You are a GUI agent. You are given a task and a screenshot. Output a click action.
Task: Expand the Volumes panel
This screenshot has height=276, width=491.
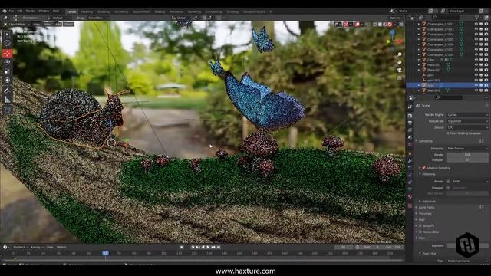tap(425, 214)
